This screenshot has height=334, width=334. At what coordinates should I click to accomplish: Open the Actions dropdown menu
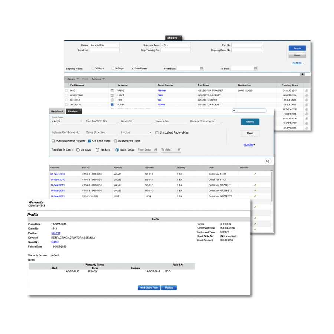click(x=98, y=79)
